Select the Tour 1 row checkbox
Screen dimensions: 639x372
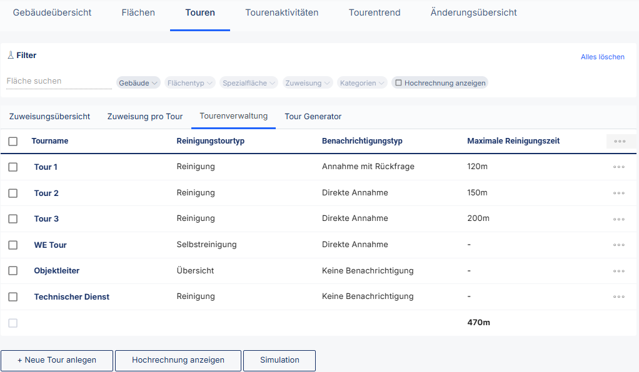(13, 167)
